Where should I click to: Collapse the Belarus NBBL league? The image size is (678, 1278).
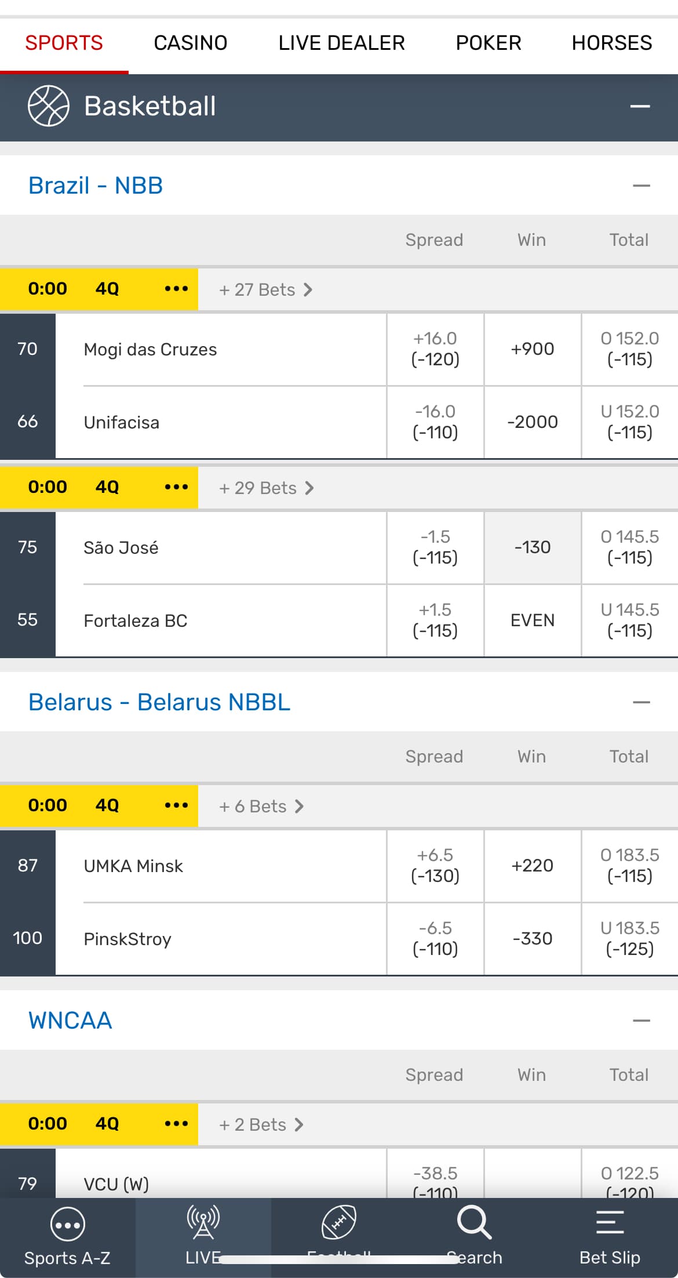(x=641, y=703)
